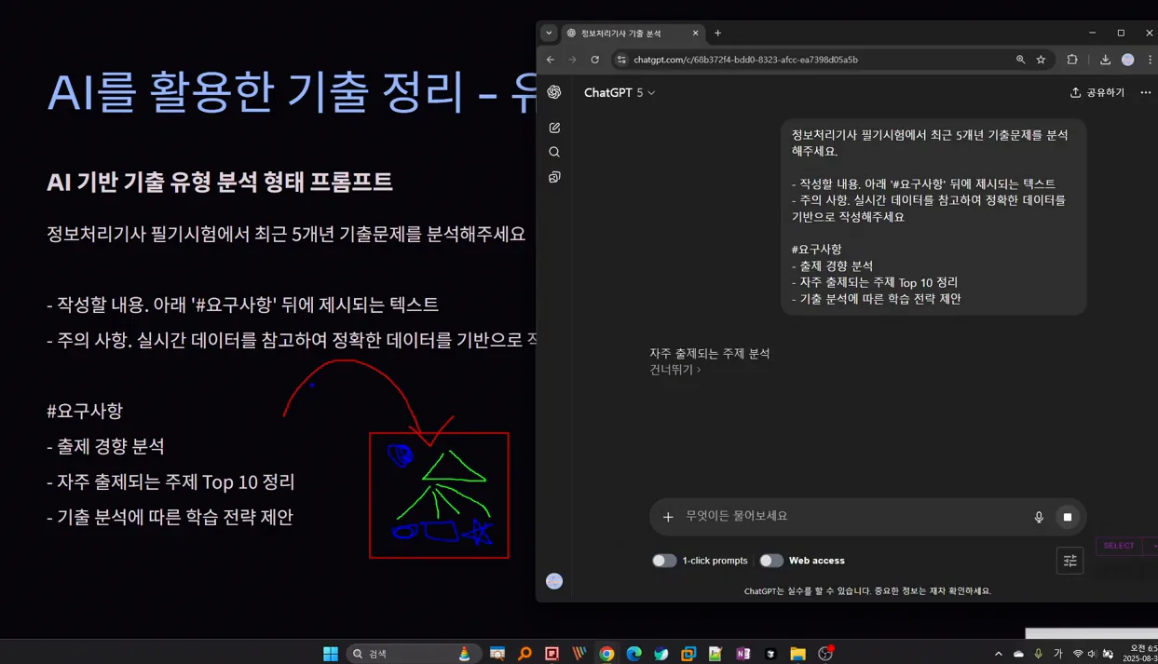1158x664 pixels.
Task: Click the user message bubble about 정보처리기사 필기시험
Action: [x=933, y=217]
